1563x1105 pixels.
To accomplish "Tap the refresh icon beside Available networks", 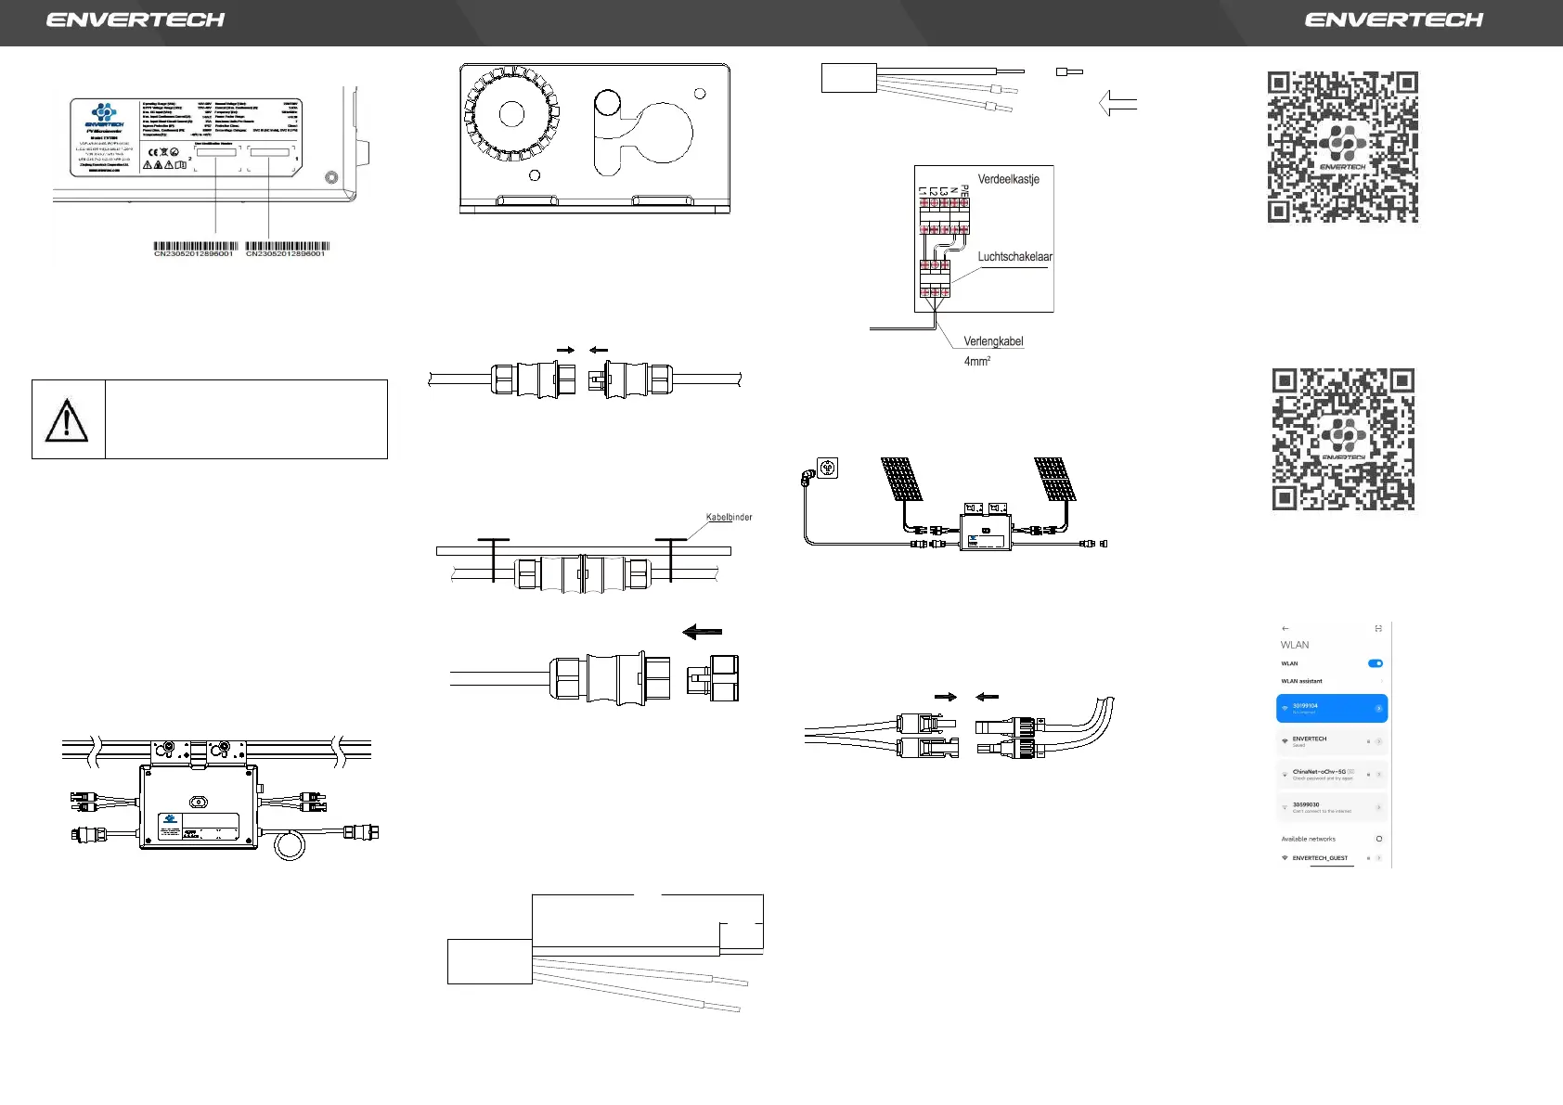I will tap(1379, 839).
